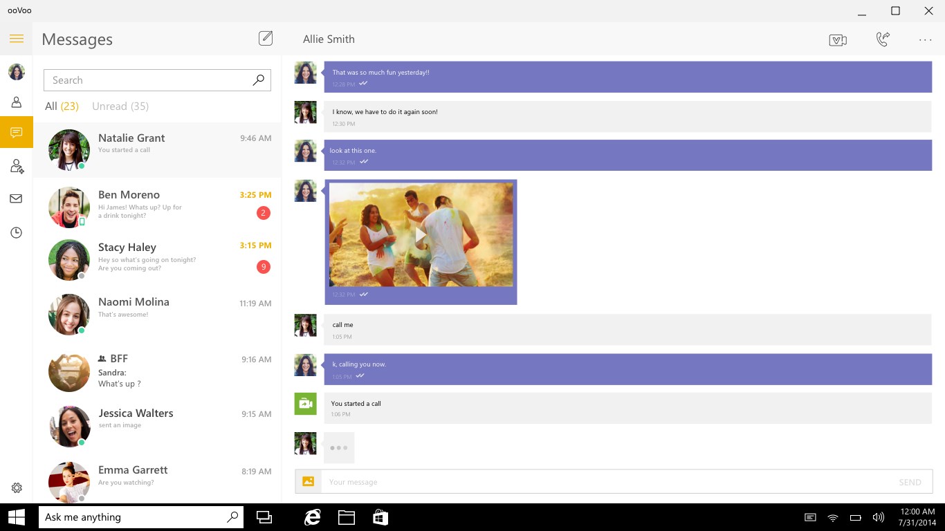The image size is (945, 531).
Task: Click the battery icon in system tray
Action: pos(856,518)
